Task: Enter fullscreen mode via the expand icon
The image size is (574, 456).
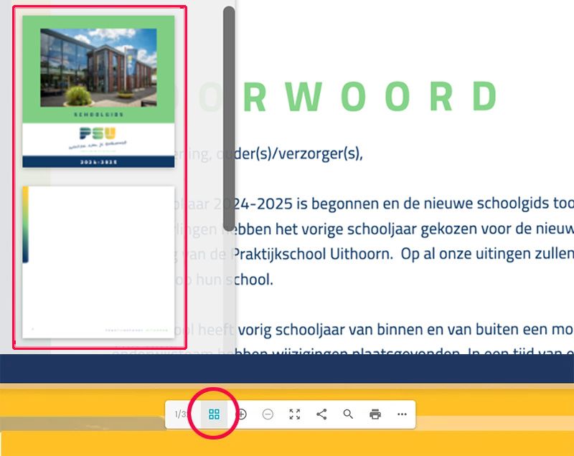Action: (295, 414)
